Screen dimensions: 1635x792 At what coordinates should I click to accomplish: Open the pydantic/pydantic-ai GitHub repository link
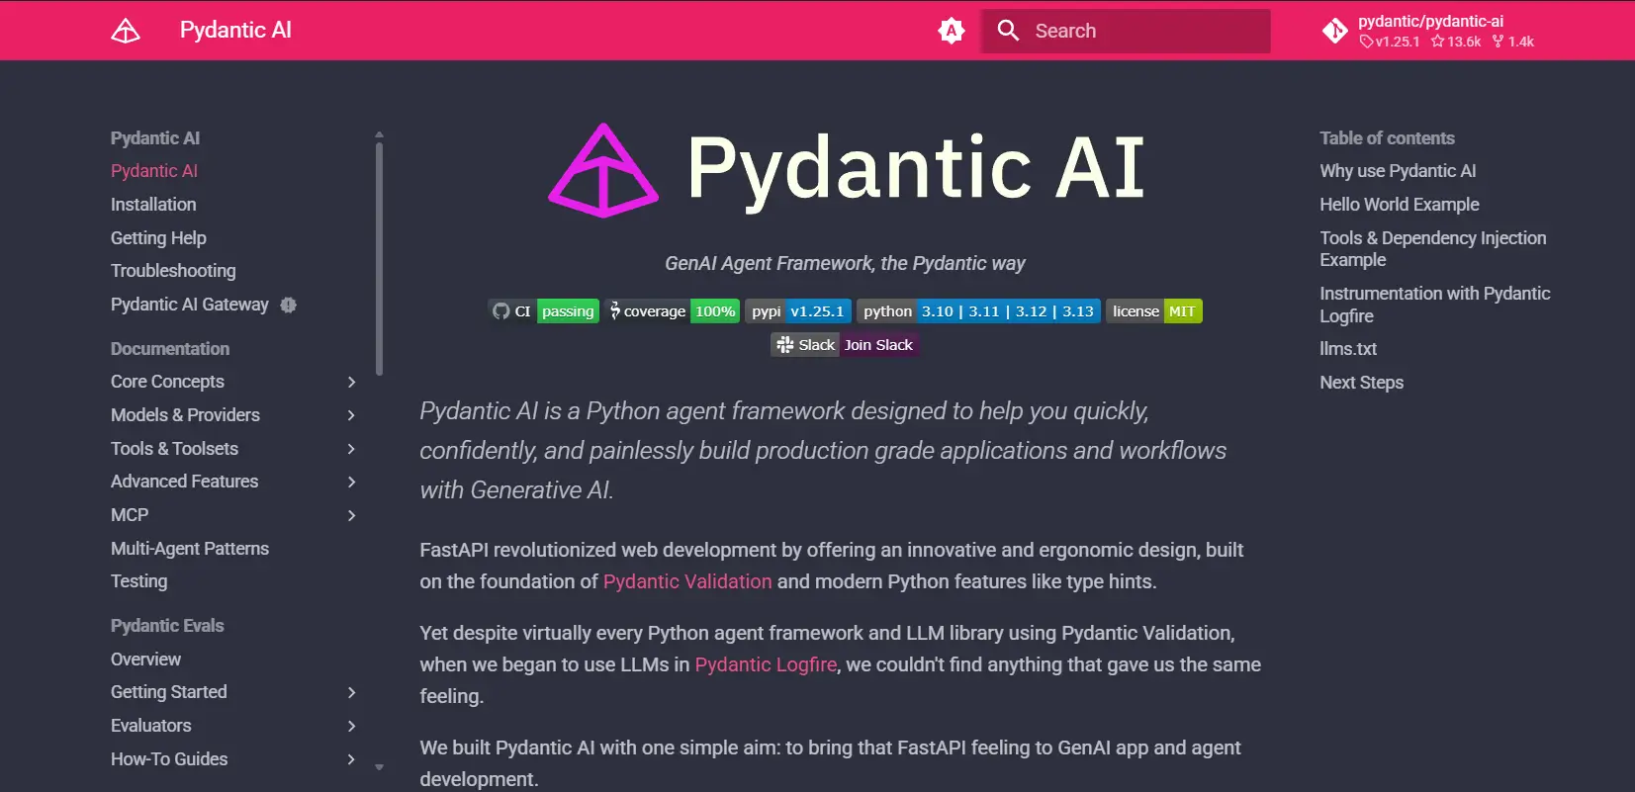pos(1428,31)
